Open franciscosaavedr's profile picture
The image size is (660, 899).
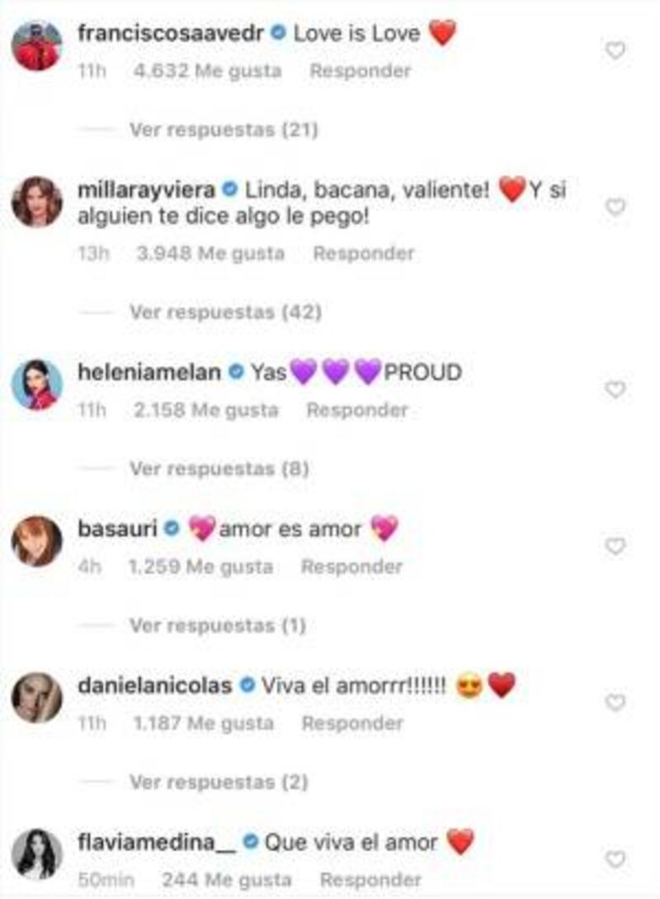click(36, 46)
